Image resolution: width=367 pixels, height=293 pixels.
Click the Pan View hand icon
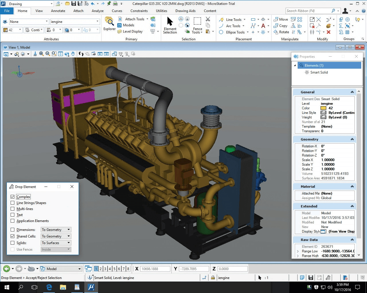73,54
